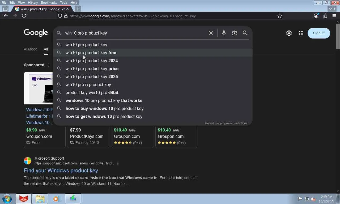This screenshot has width=340, height=204.
Task: Reload the current page
Action: click(x=24, y=16)
